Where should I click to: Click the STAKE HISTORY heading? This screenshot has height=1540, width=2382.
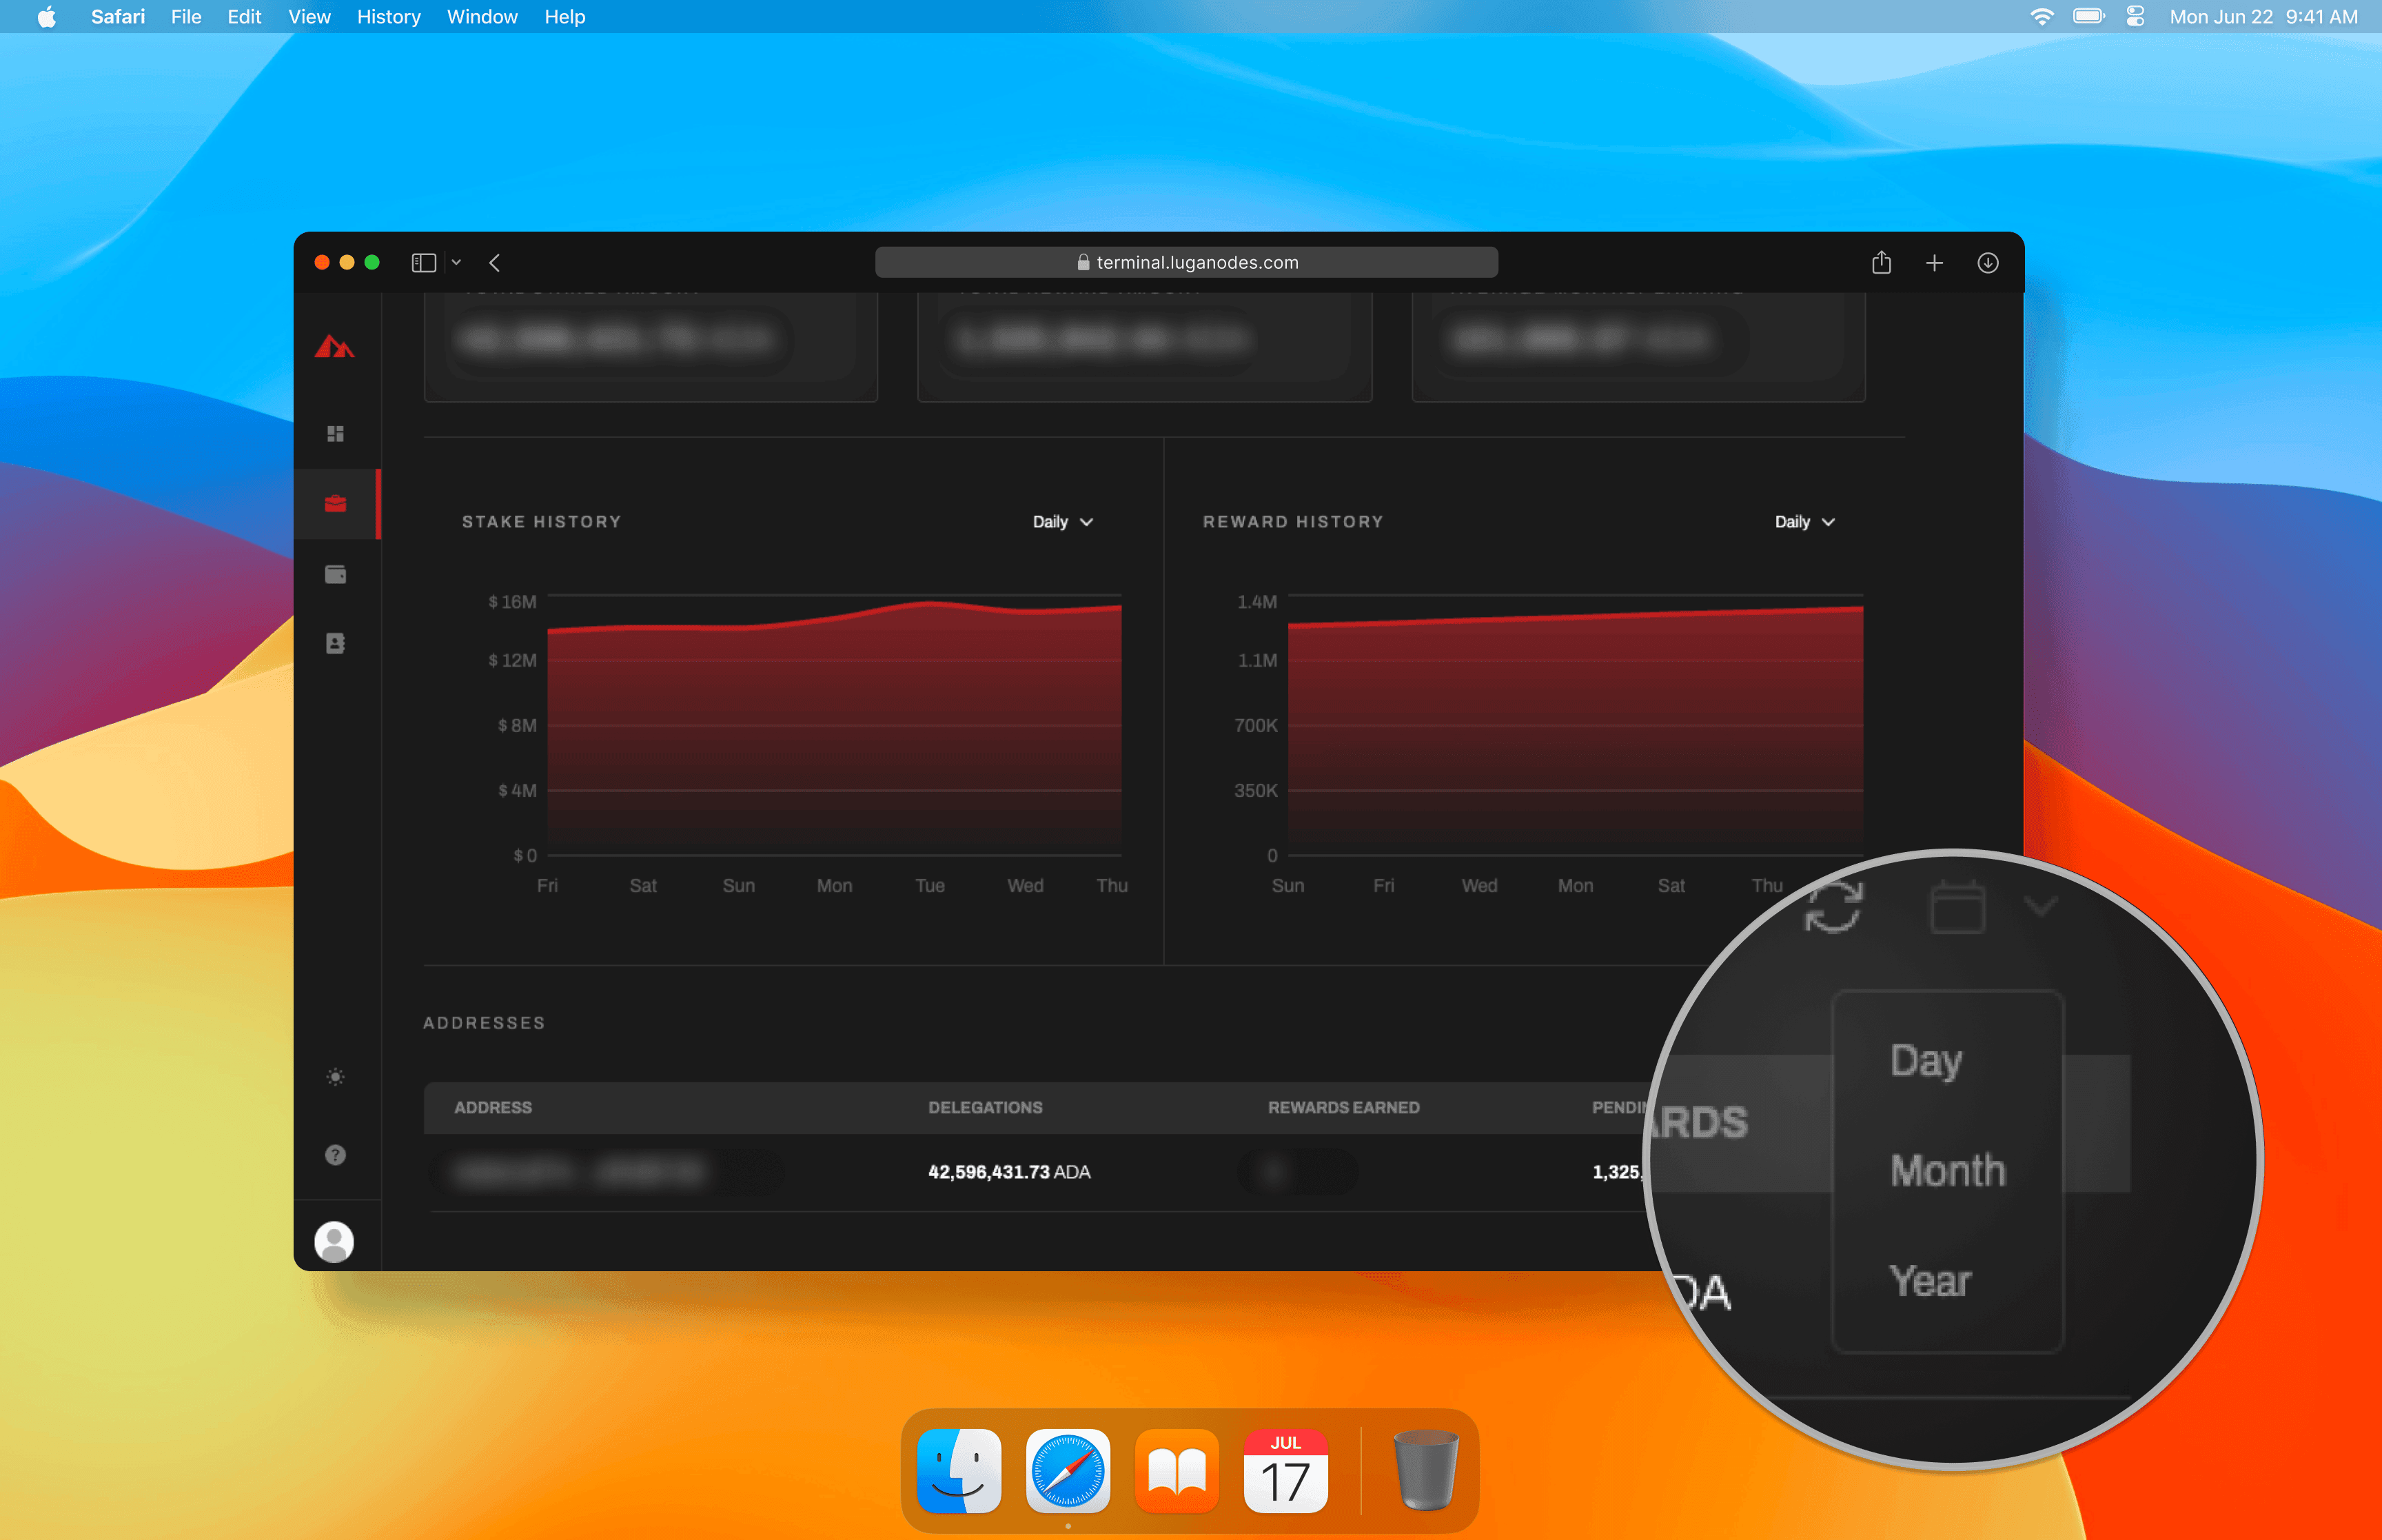pos(541,522)
